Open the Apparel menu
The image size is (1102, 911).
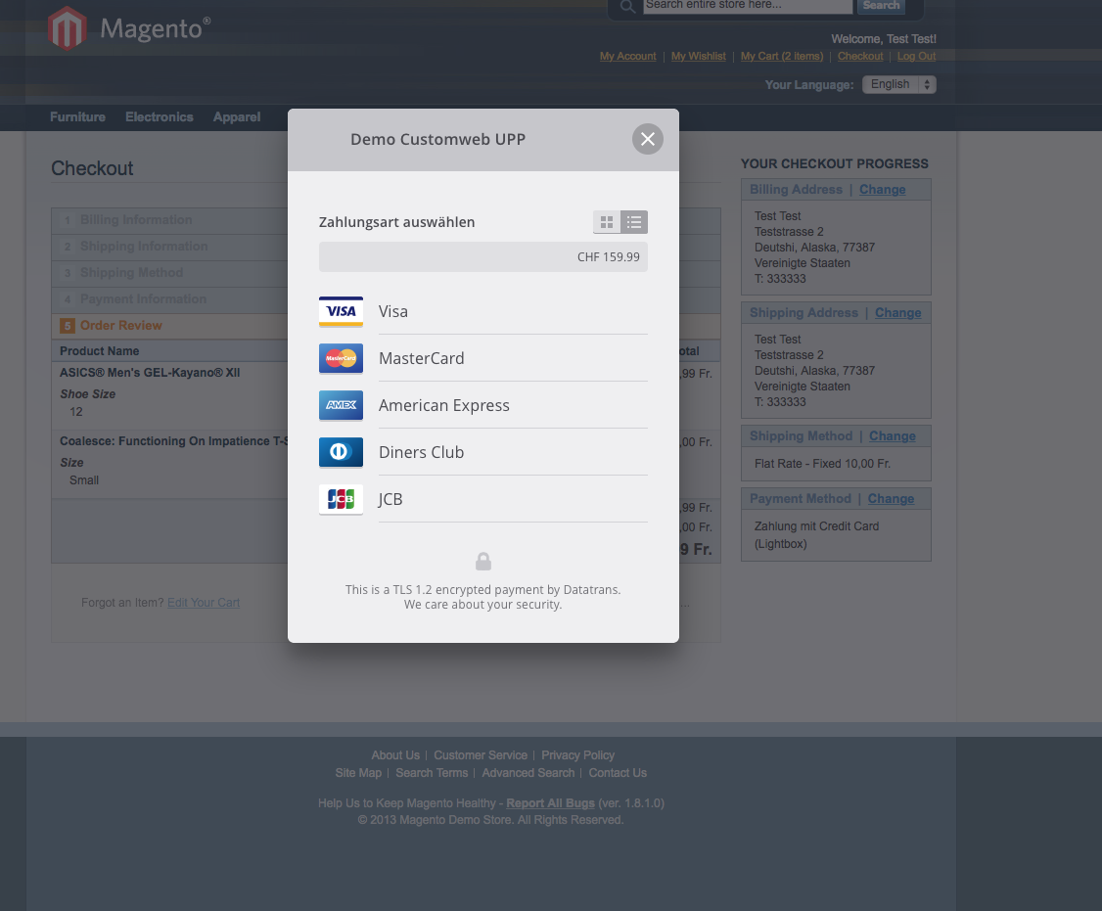pos(237,117)
